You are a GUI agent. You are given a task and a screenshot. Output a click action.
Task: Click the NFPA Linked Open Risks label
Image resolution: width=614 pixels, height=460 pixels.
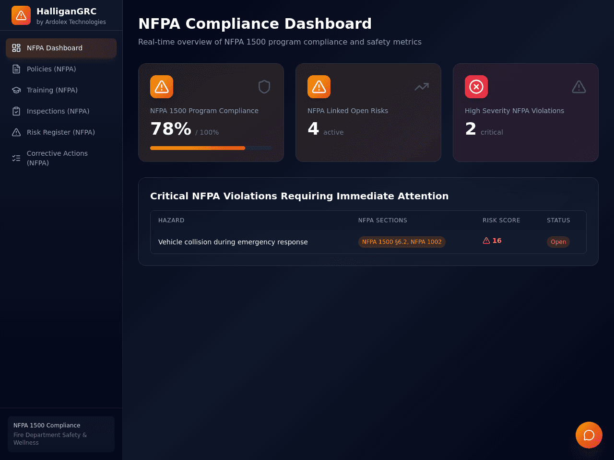pos(348,111)
